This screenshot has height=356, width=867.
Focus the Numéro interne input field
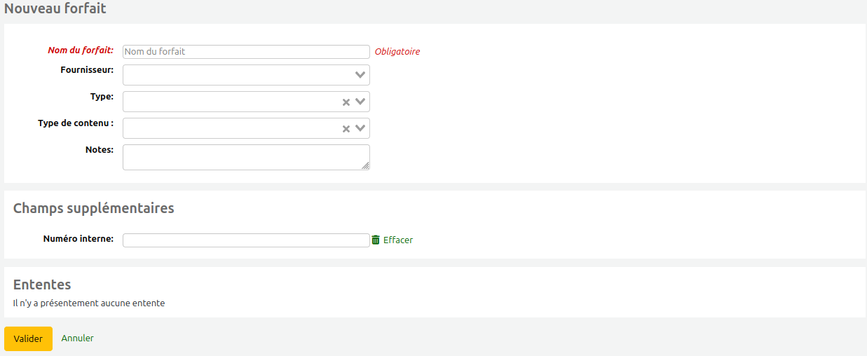(x=245, y=240)
